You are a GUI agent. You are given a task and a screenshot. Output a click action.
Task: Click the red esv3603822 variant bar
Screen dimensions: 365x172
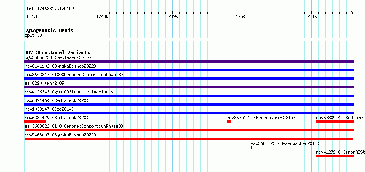click(x=189, y=130)
